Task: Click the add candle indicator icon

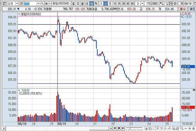Action: 162,4
